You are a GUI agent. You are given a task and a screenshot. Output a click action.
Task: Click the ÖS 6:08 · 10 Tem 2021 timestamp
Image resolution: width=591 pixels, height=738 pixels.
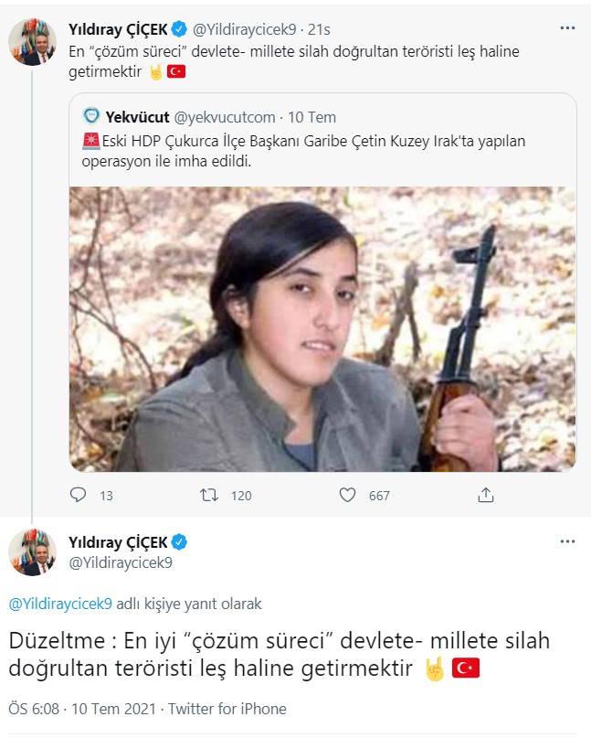(x=84, y=709)
